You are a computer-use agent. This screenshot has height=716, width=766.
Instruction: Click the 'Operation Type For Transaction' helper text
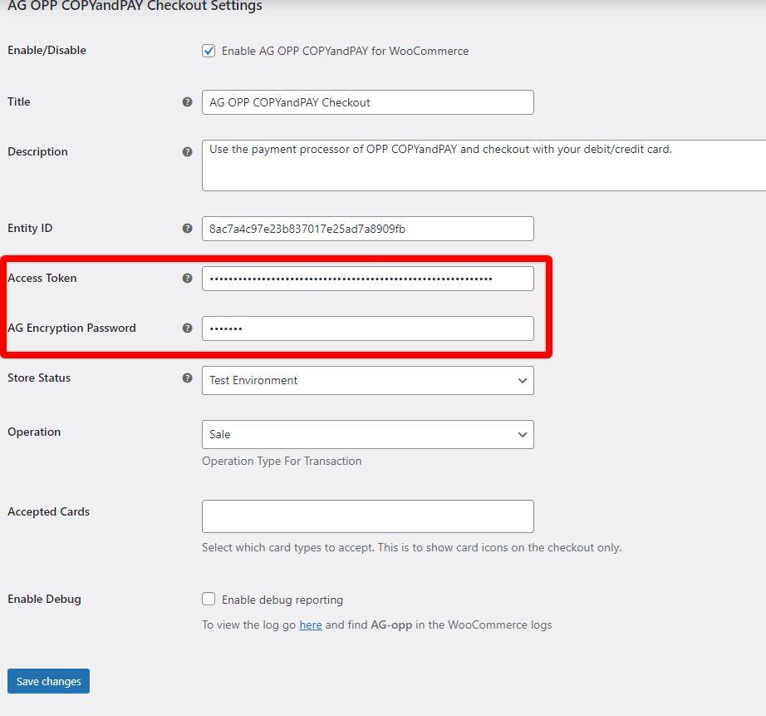pos(282,461)
